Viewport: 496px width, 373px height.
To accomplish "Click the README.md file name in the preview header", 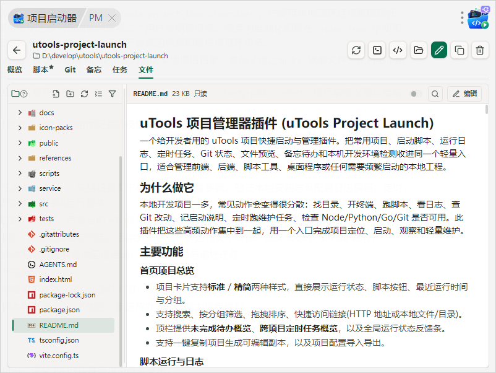I will tap(150, 94).
